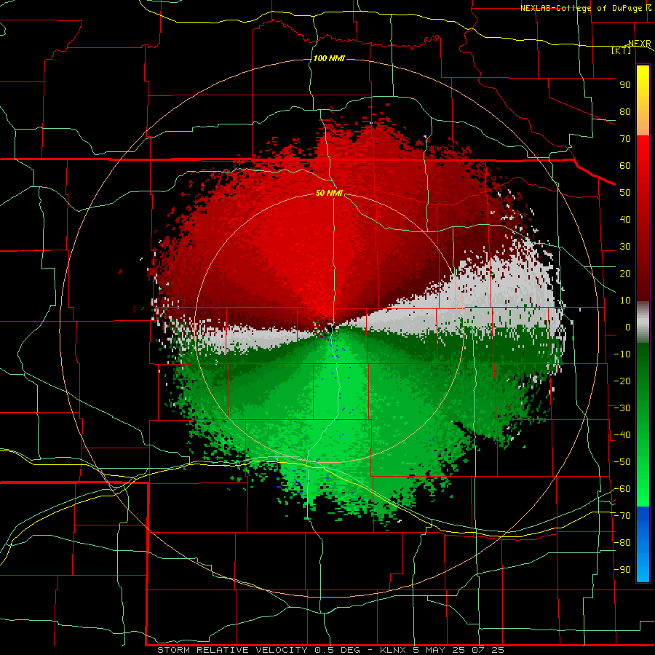Click the 100 NMI range ring label
Screen dimensions: 655x655
coord(329,58)
